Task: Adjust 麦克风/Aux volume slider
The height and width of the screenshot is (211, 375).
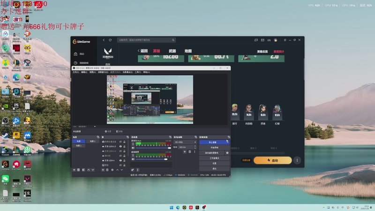Action: point(153,148)
